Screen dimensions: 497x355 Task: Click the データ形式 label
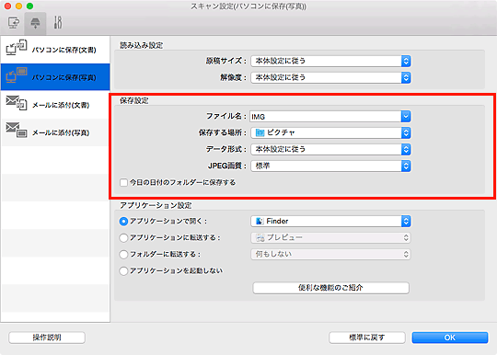pos(226,149)
